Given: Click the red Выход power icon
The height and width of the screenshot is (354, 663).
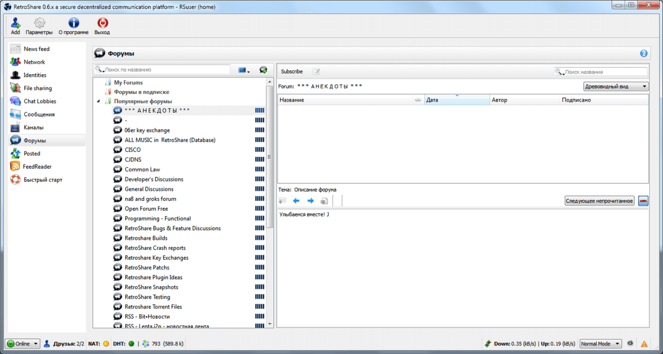Looking at the screenshot, I should click(x=102, y=23).
